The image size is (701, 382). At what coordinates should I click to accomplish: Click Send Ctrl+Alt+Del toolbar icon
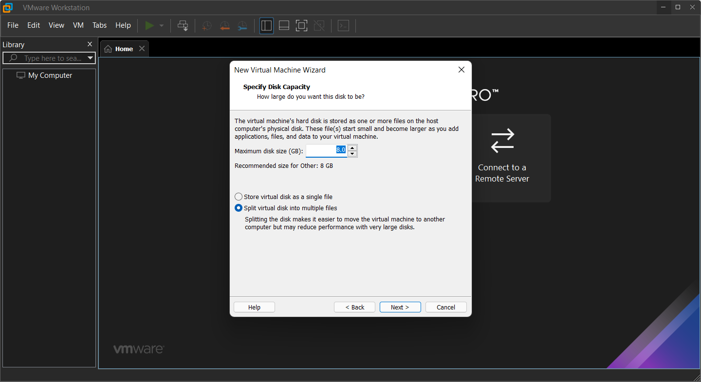pyautogui.click(x=183, y=25)
